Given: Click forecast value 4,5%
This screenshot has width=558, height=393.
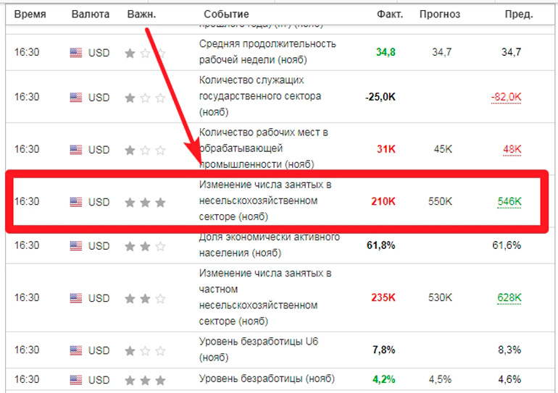Looking at the screenshot, I should (440, 379).
